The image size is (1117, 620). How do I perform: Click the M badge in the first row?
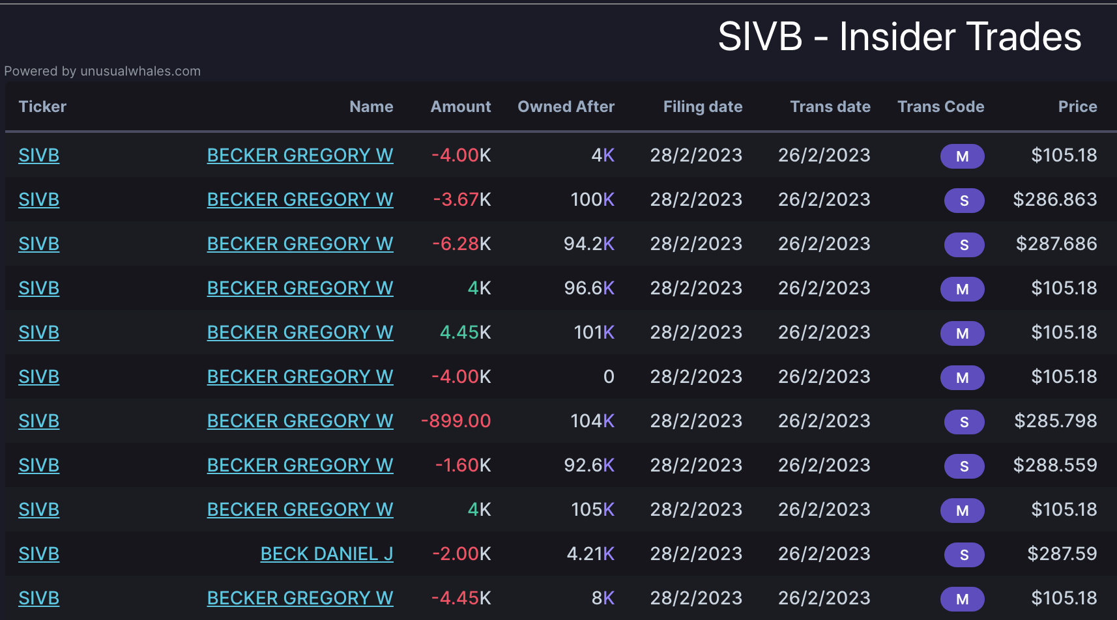pyautogui.click(x=962, y=156)
